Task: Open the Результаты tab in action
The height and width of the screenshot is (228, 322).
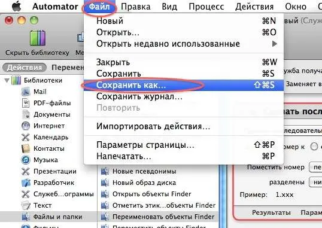Action: [x=271, y=212]
